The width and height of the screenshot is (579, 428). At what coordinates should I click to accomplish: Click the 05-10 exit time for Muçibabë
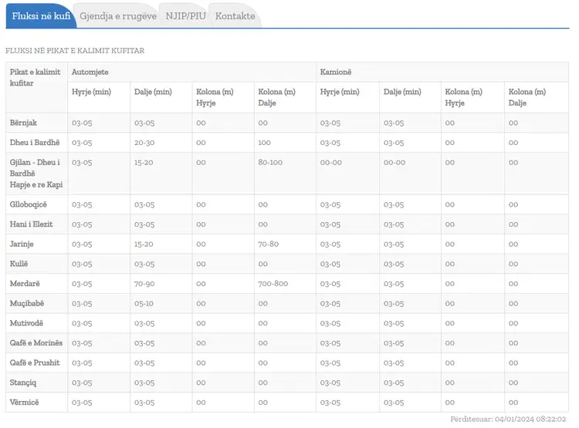pyautogui.click(x=144, y=303)
